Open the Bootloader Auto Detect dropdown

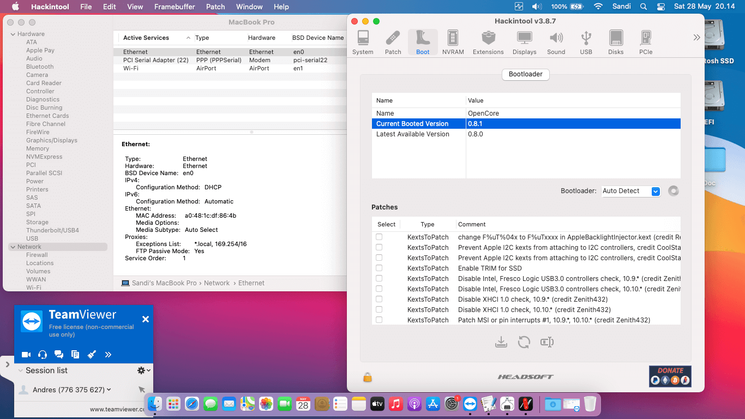coord(656,191)
